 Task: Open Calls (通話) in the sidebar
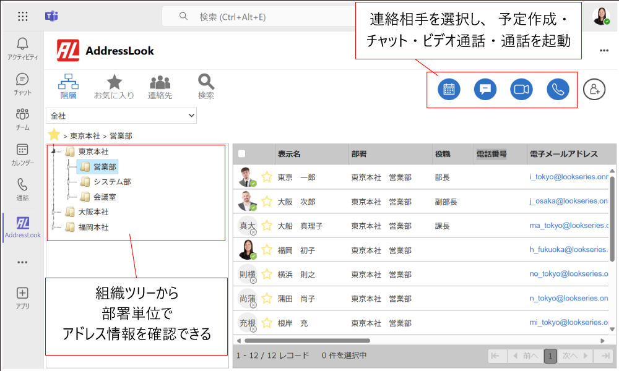point(22,189)
